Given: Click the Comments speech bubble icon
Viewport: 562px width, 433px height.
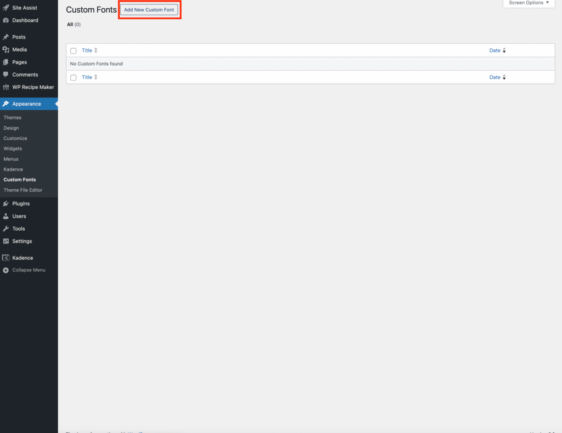Looking at the screenshot, I should (5, 75).
